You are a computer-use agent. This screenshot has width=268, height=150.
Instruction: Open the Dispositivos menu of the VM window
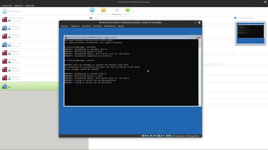[110, 26]
